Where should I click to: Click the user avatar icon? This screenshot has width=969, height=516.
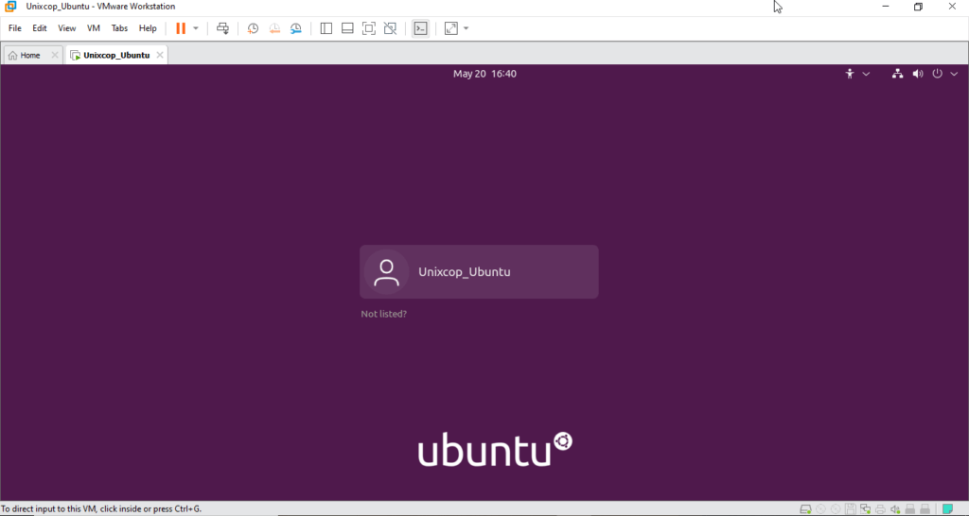[x=386, y=272]
